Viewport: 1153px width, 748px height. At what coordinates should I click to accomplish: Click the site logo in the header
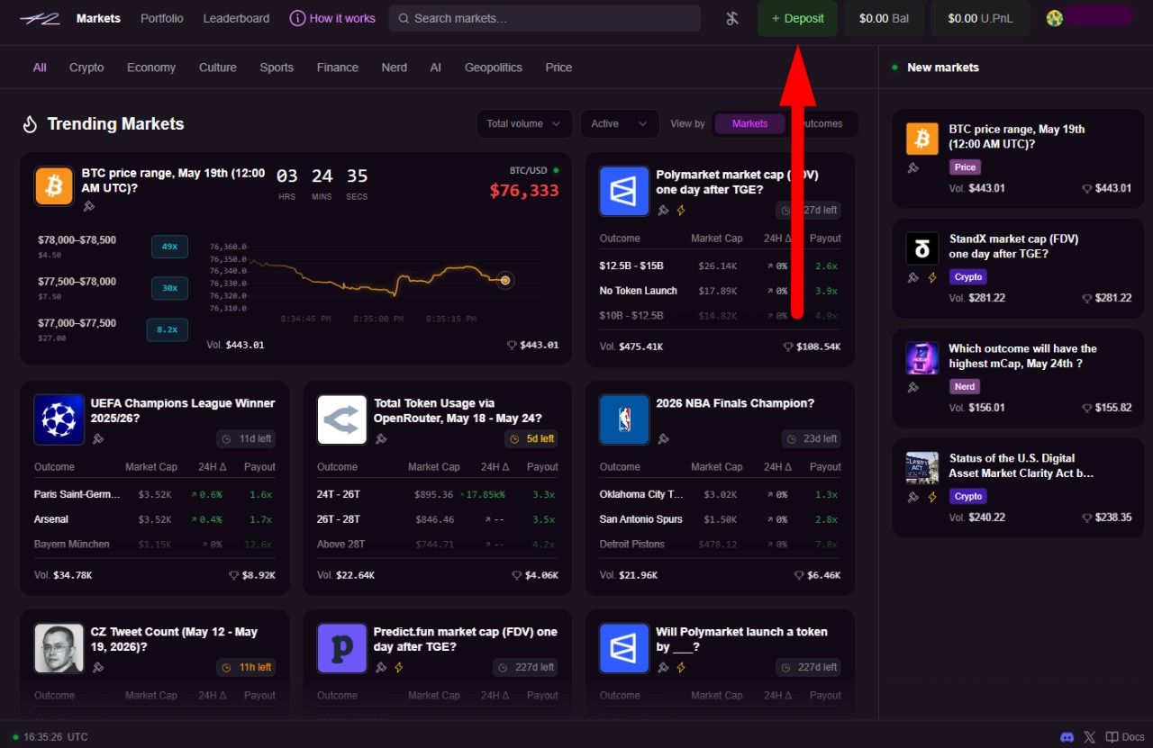[x=40, y=18]
